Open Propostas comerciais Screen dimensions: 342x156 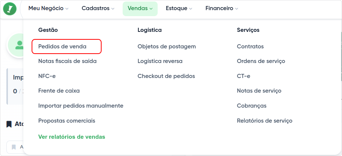(x=67, y=121)
